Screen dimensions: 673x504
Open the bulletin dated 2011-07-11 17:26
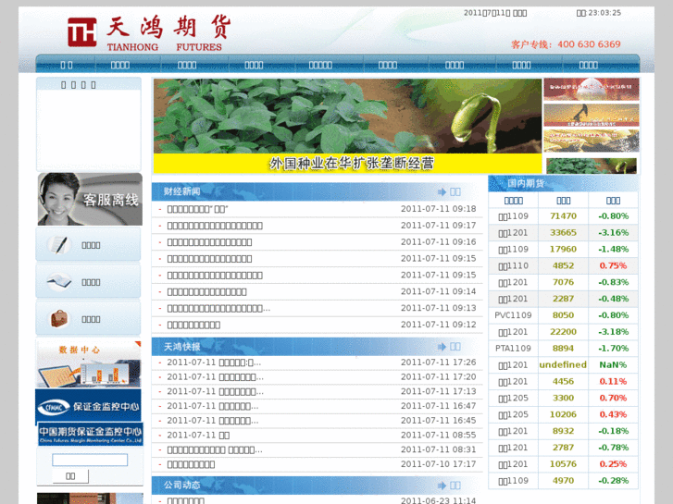pos(214,363)
